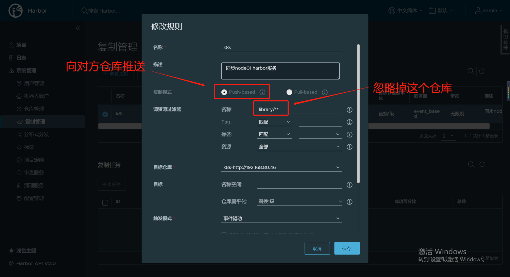Click the search icon above the replication rules table
Screen dimensions: 510x277
(x=471, y=71)
